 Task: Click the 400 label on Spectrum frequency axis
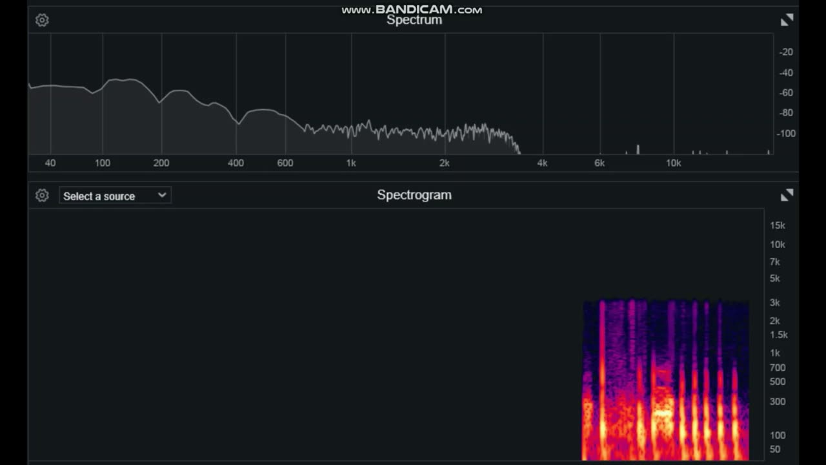[236, 163]
